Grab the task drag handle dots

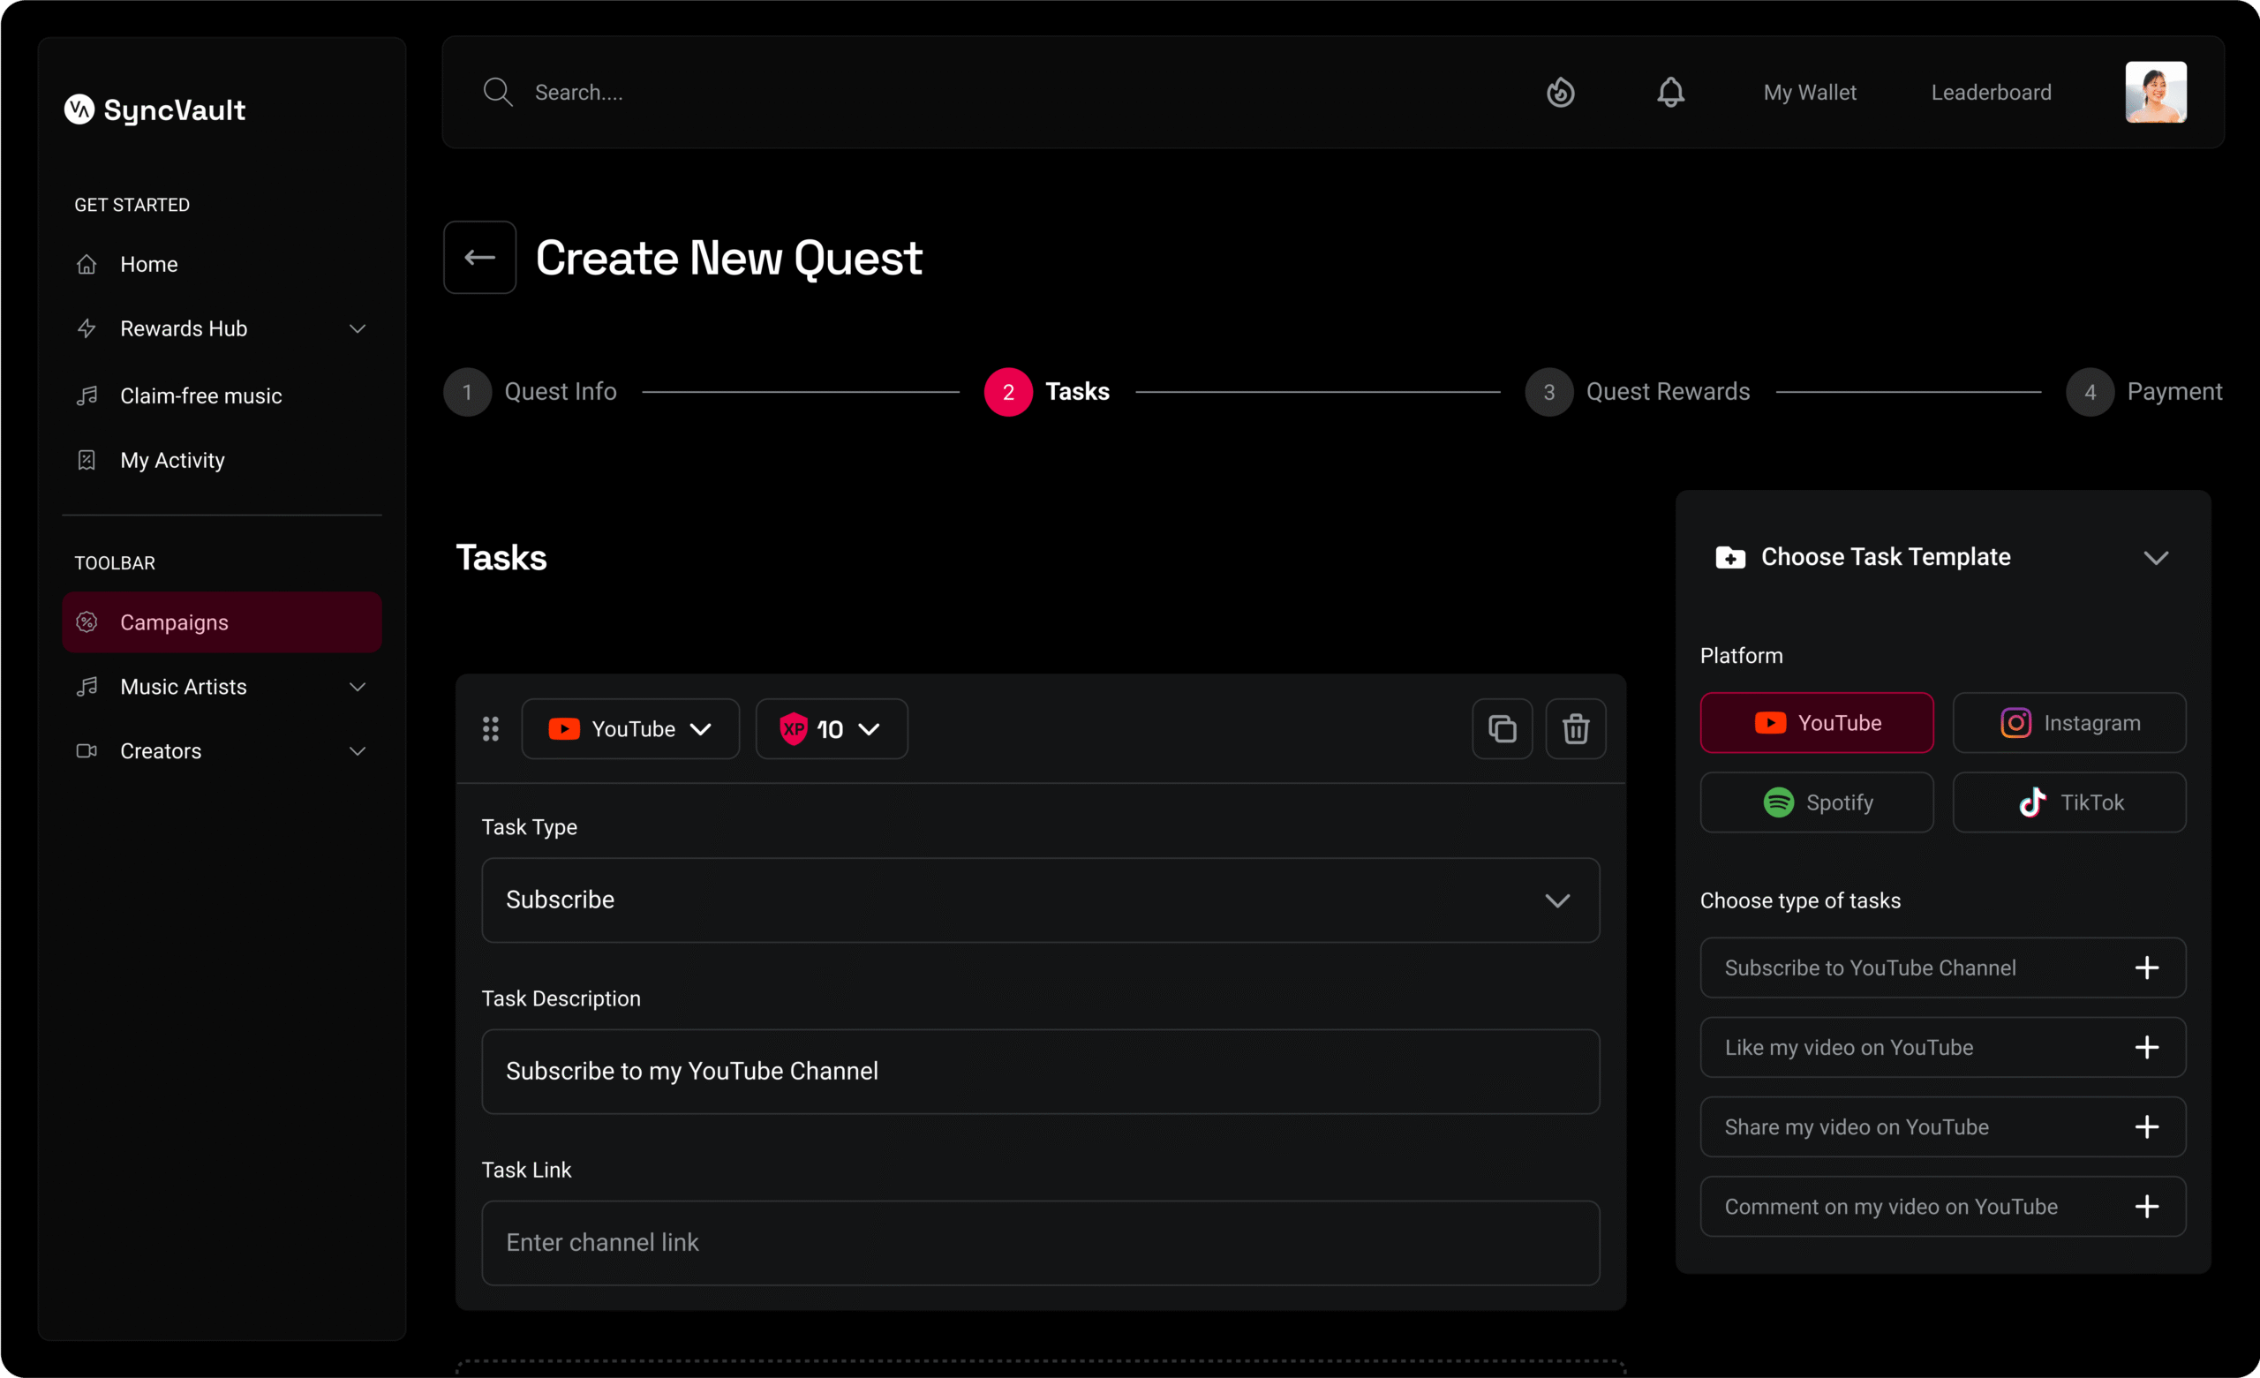pyautogui.click(x=491, y=729)
